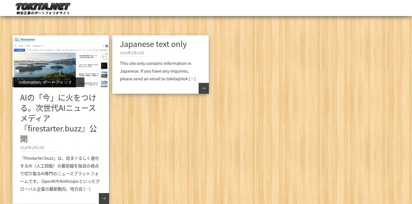This screenshot has height=204, width=412.
Task: Open the Infomation category link
Action: (x=29, y=82)
